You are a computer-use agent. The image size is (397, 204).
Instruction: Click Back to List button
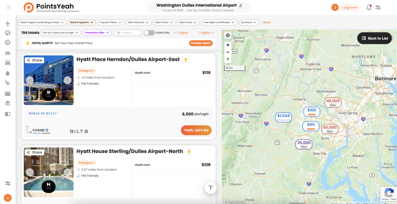click(375, 38)
